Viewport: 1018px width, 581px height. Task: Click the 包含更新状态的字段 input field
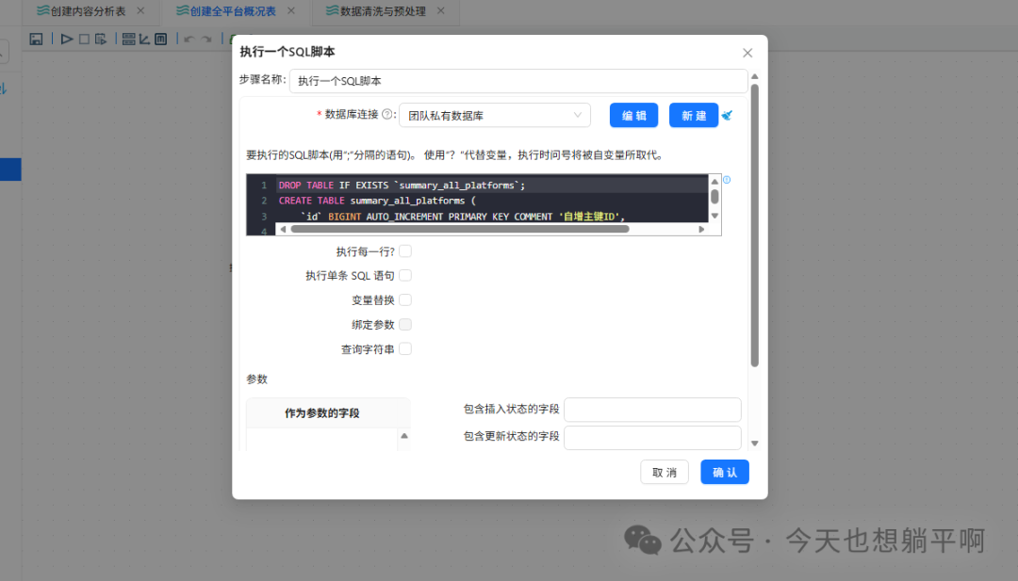tap(652, 438)
